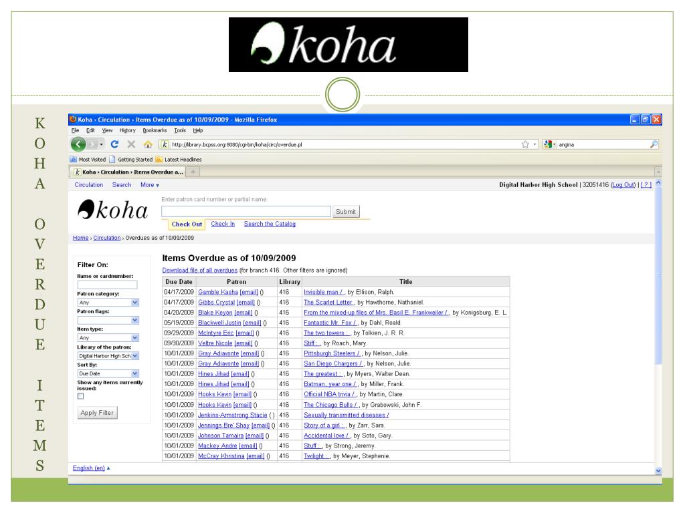Go to the browser home icon

coord(148,144)
